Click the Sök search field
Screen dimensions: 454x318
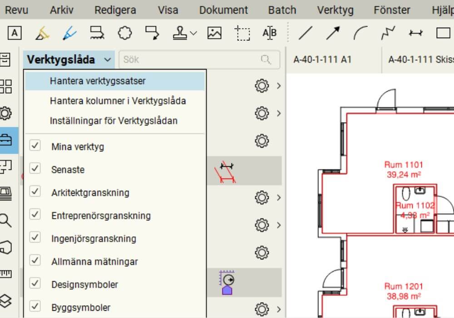191,60
